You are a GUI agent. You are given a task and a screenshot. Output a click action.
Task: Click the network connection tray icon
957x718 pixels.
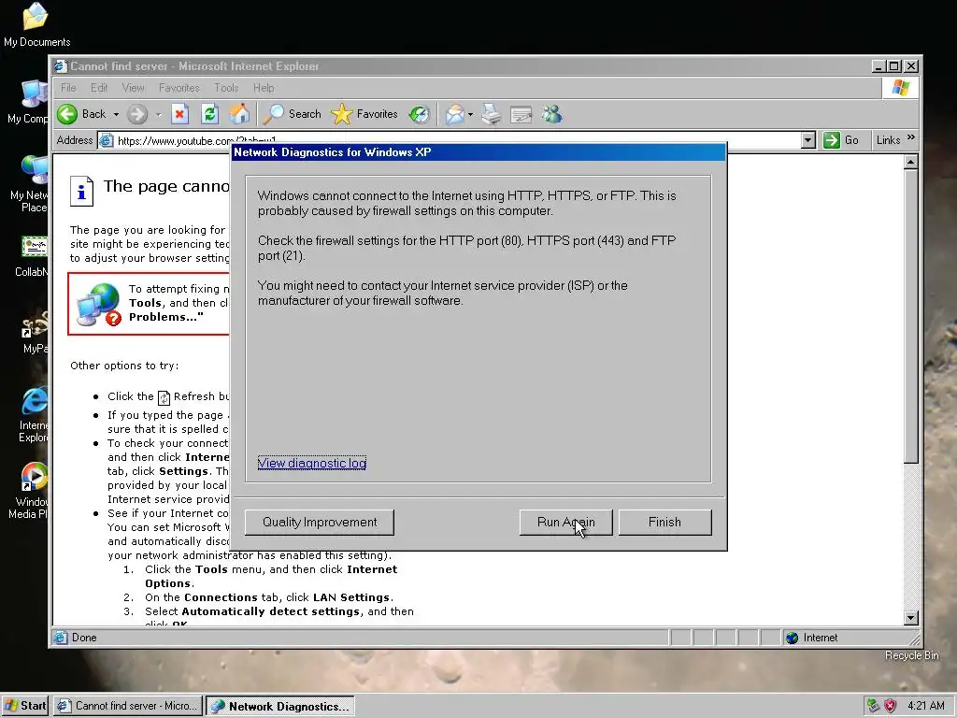tap(874, 706)
